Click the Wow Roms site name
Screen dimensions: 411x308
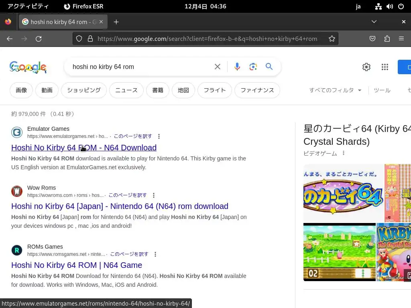[x=41, y=188]
